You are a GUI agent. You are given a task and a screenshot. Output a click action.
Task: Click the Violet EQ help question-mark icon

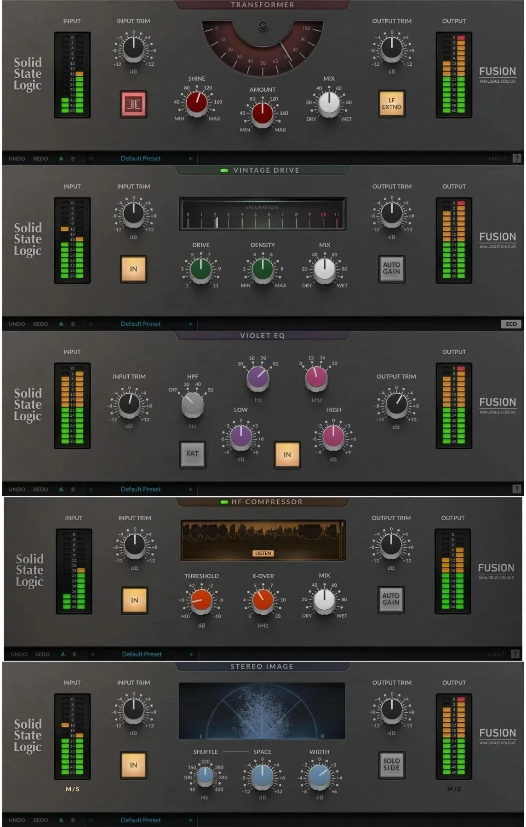[x=517, y=489]
